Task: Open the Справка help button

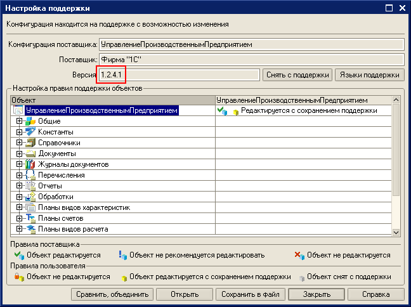Action: 376,294
